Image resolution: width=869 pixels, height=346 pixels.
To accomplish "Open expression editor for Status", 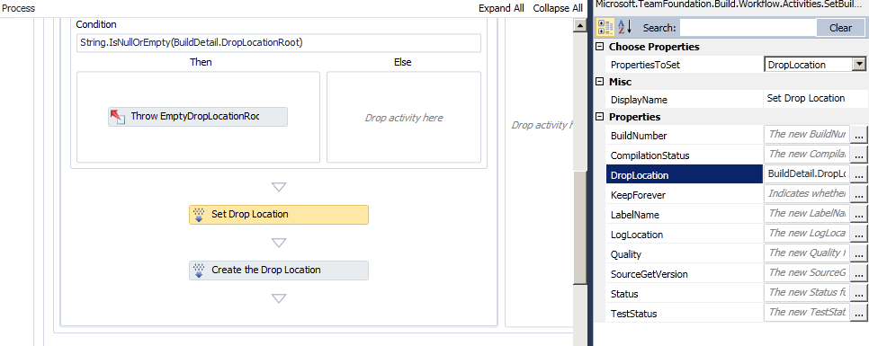I will pyautogui.click(x=858, y=293).
